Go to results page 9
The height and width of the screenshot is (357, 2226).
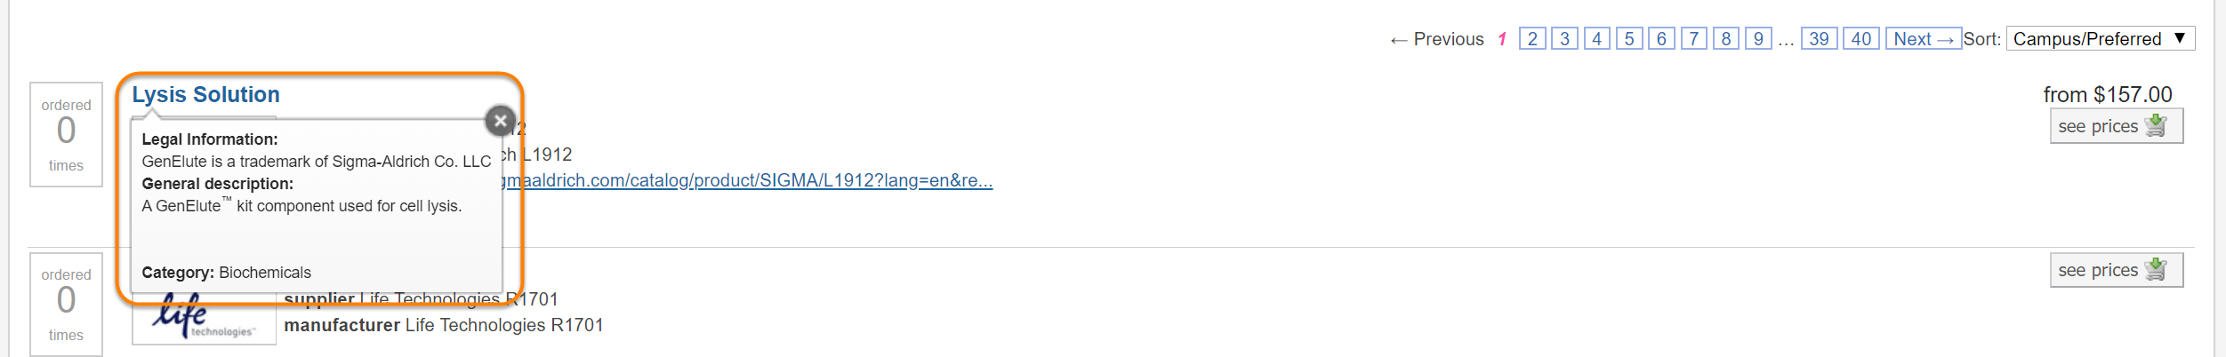point(1758,39)
